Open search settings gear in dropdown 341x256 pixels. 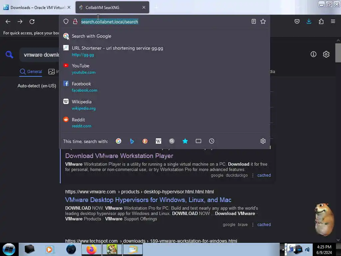[x=263, y=141]
